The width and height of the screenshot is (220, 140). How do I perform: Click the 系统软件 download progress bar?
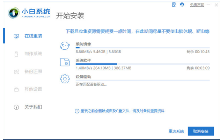click(x=142, y=64)
